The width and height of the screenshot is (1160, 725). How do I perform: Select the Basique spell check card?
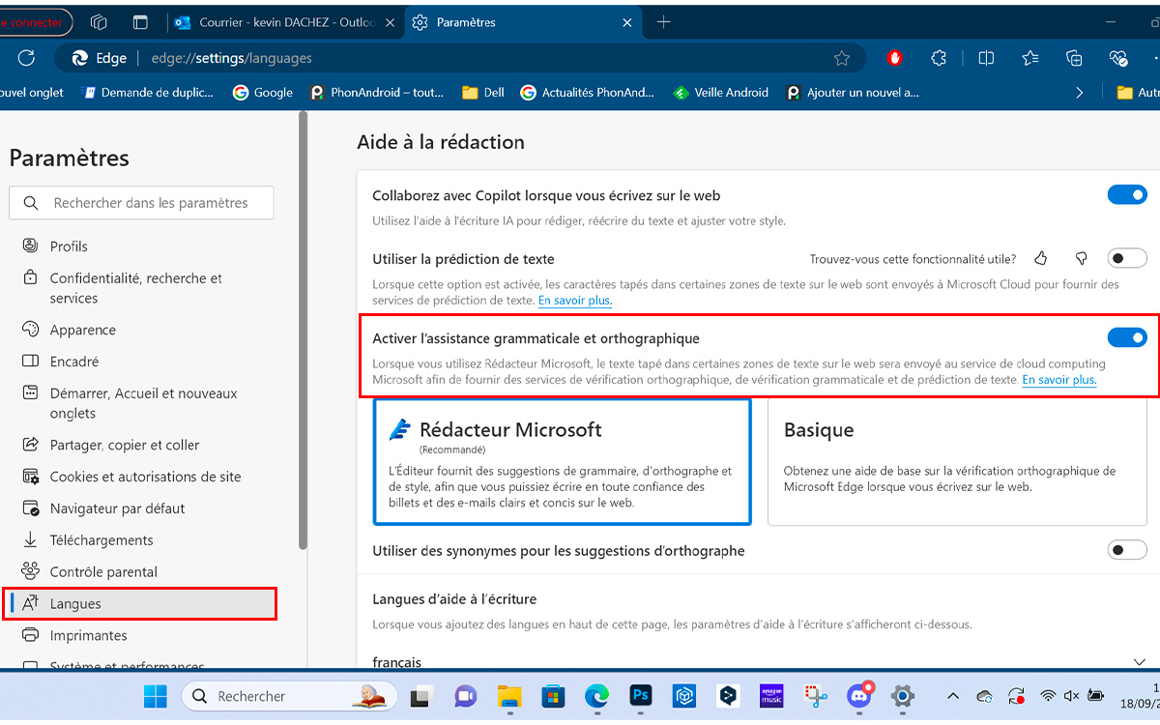(957, 462)
